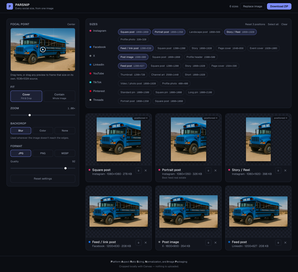298x272 pixels.
Task: Click the Zoom slider handle
Action: tap(30, 115)
